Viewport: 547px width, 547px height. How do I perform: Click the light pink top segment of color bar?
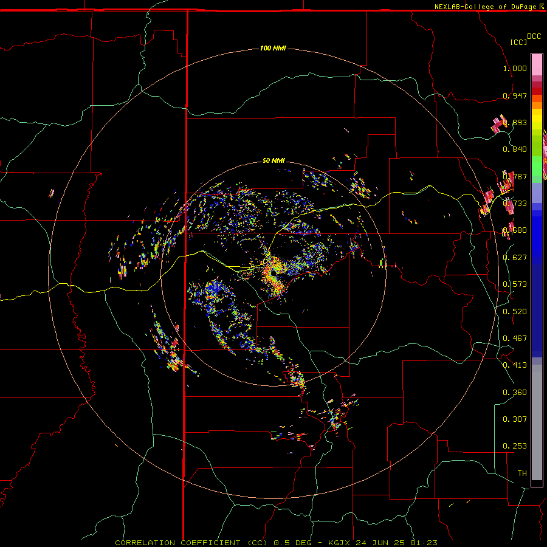click(x=537, y=64)
